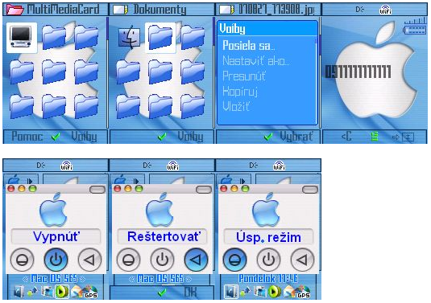
Task: Click the 'Pondelok 11:46' date text
Action: 268,279
